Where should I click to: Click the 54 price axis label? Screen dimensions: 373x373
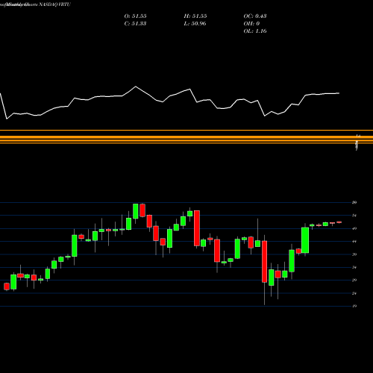354,216
